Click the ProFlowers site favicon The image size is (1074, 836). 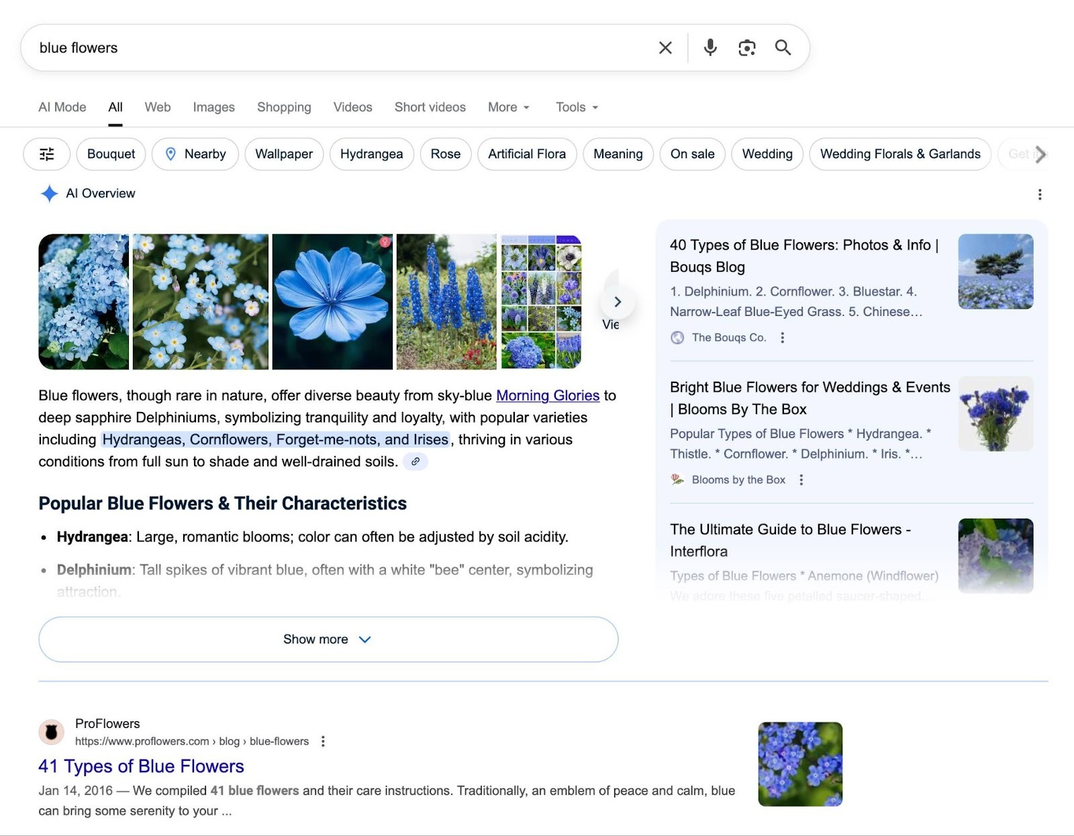coord(50,733)
